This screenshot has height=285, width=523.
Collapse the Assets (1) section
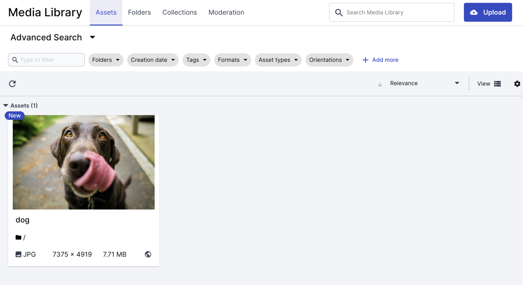point(6,106)
